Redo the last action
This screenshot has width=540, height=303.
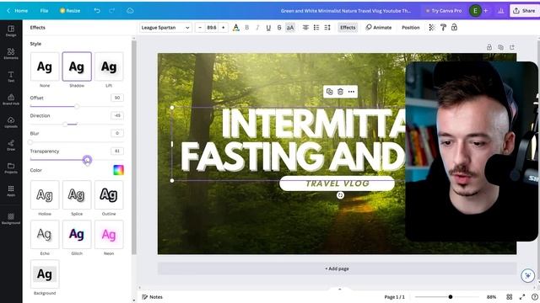tap(112, 11)
